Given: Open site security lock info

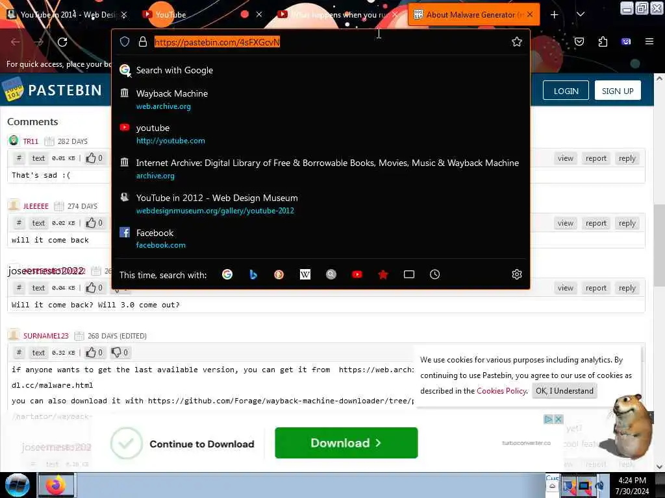Looking at the screenshot, I should 143,41.
